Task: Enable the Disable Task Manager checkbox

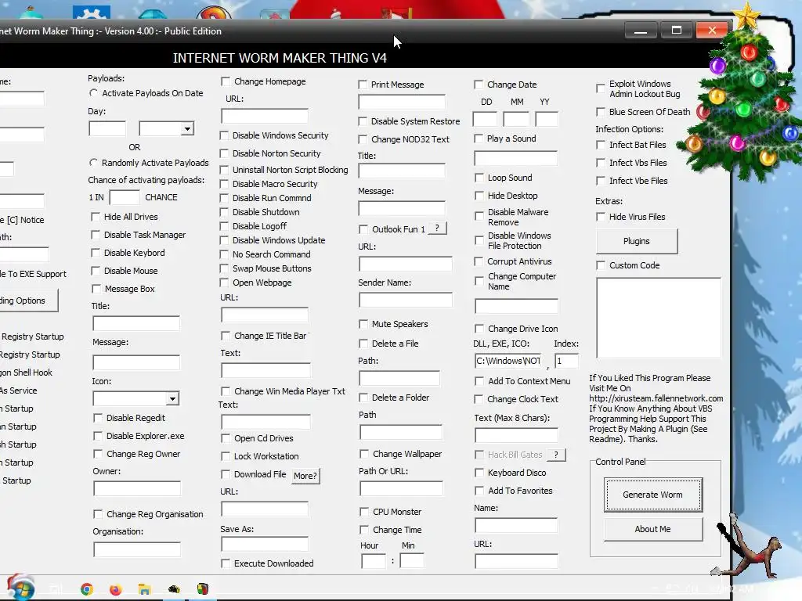Action: (x=96, y=235)
